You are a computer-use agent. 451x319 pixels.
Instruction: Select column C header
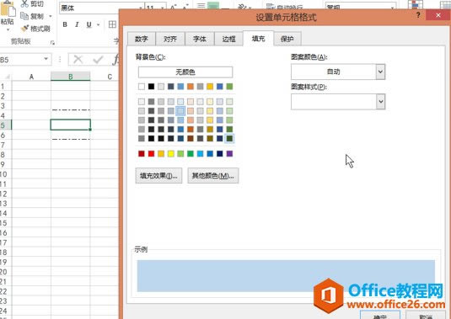click(110, 77)
